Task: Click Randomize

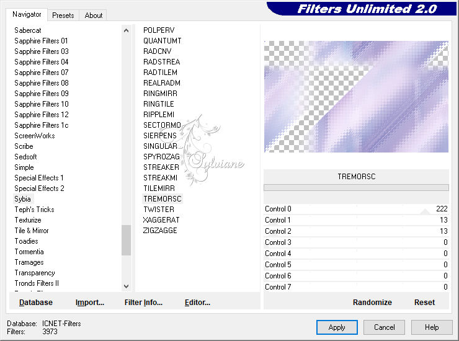Action: tap(372, 303)
